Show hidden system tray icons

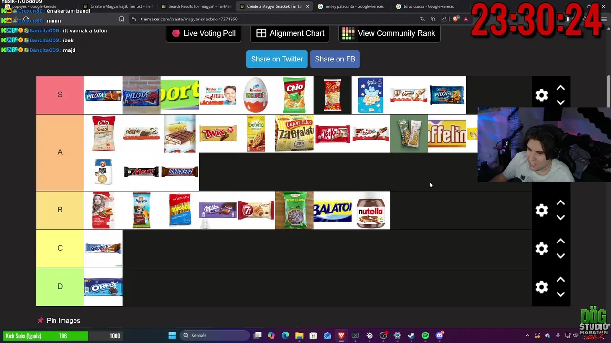point(527,335)
